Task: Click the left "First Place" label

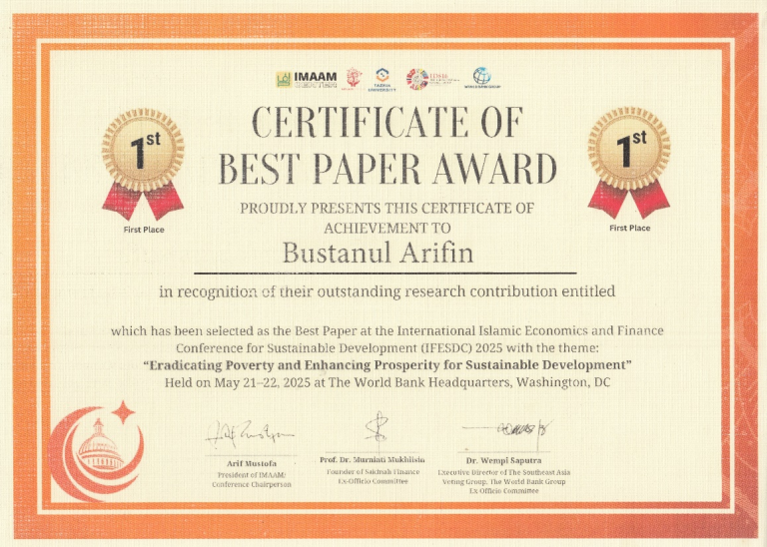Action: (x=144, y=230)
